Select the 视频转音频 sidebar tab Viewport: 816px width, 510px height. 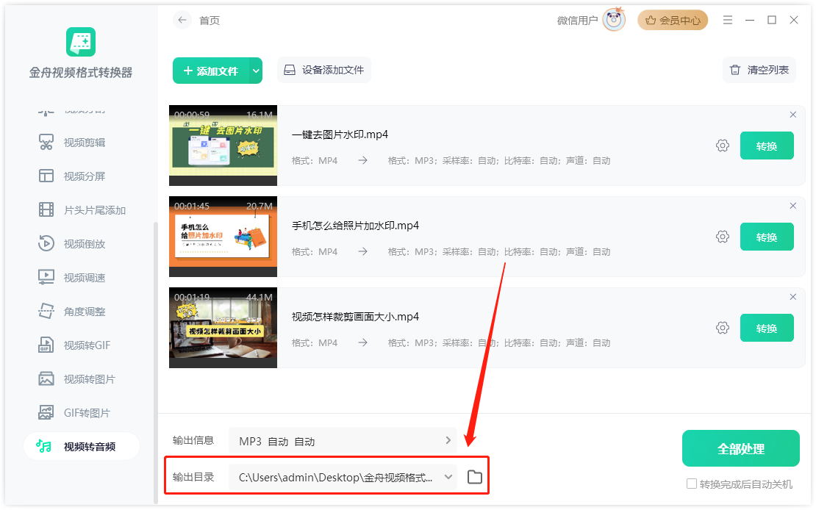(81, 446)
